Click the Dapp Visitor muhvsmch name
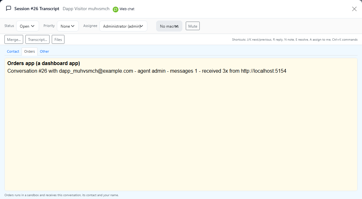362x199 pixels. coord(86,9)
